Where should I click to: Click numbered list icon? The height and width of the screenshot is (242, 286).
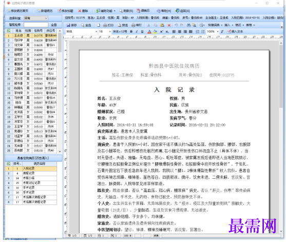(x=198, y=31)
